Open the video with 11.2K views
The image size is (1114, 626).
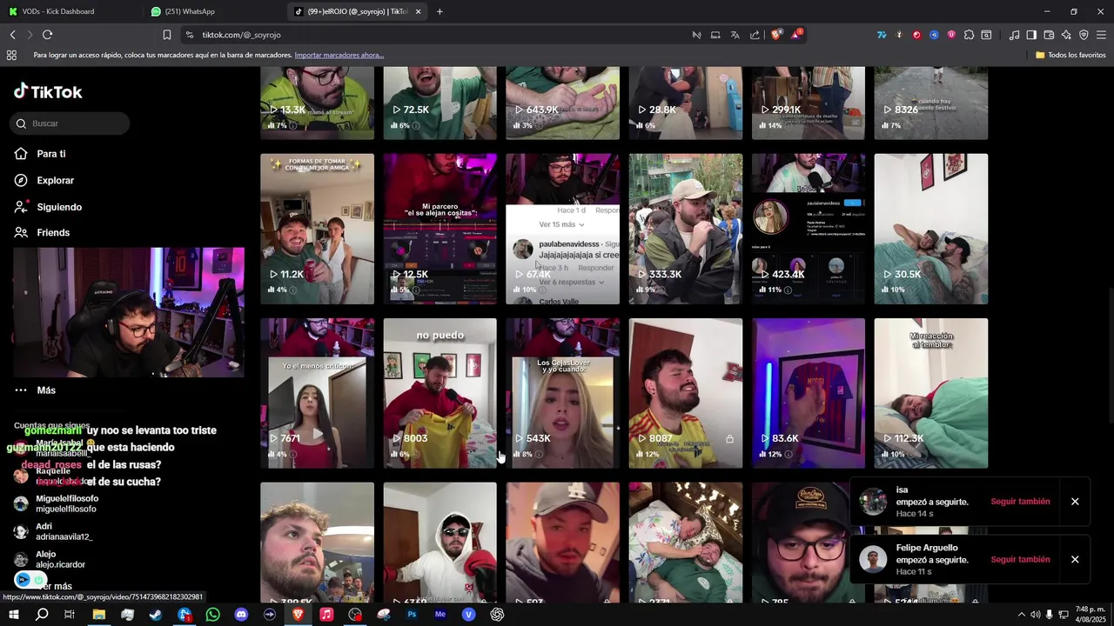coord(317,229)
